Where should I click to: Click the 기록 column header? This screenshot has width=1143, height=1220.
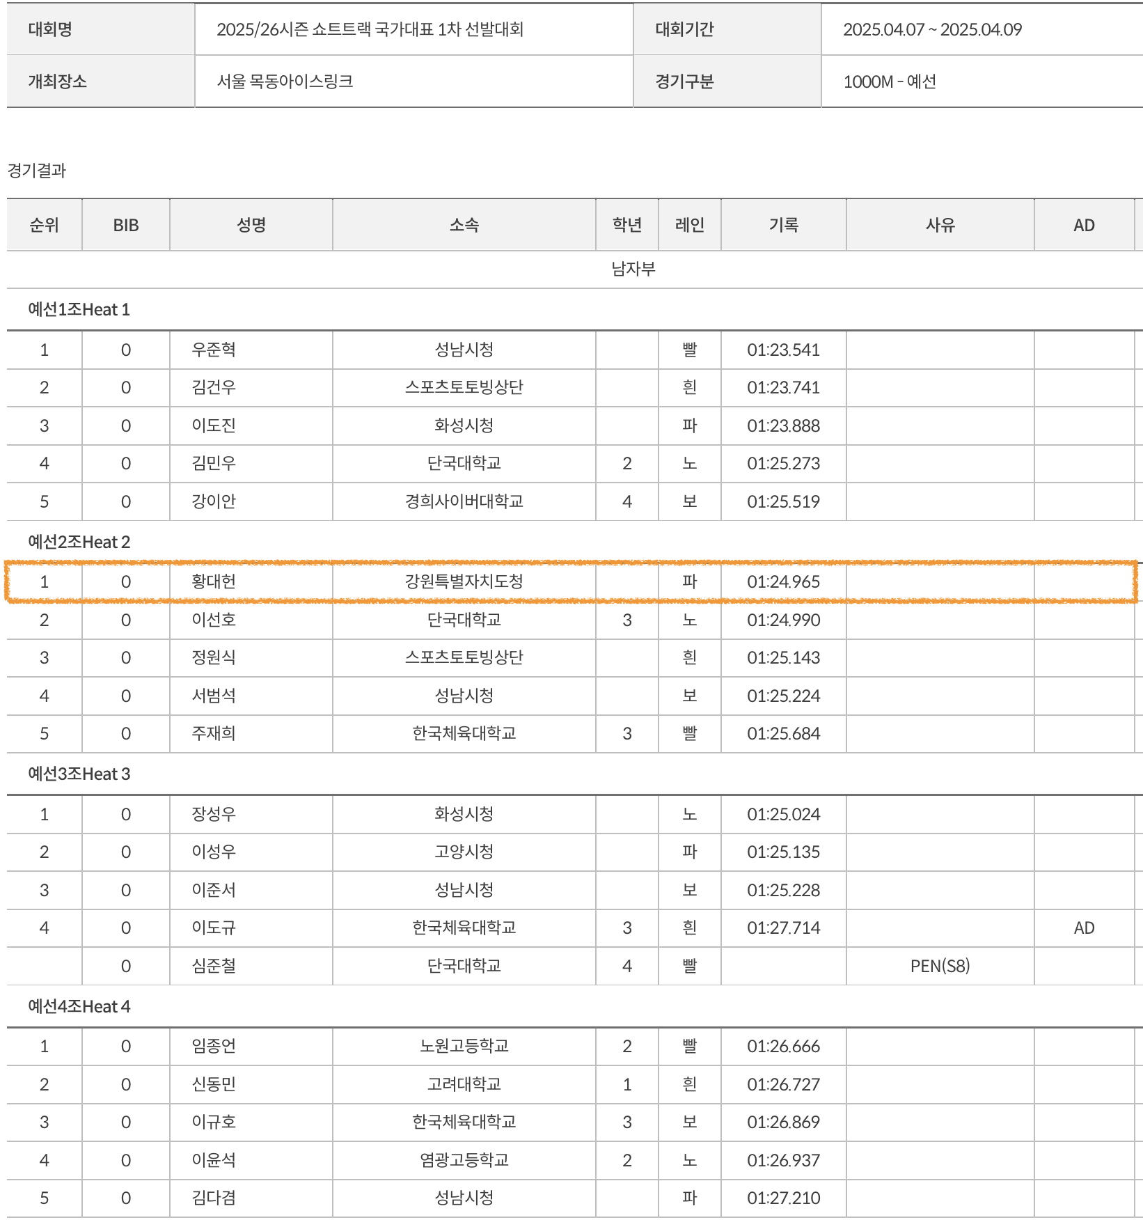point(783,225)
